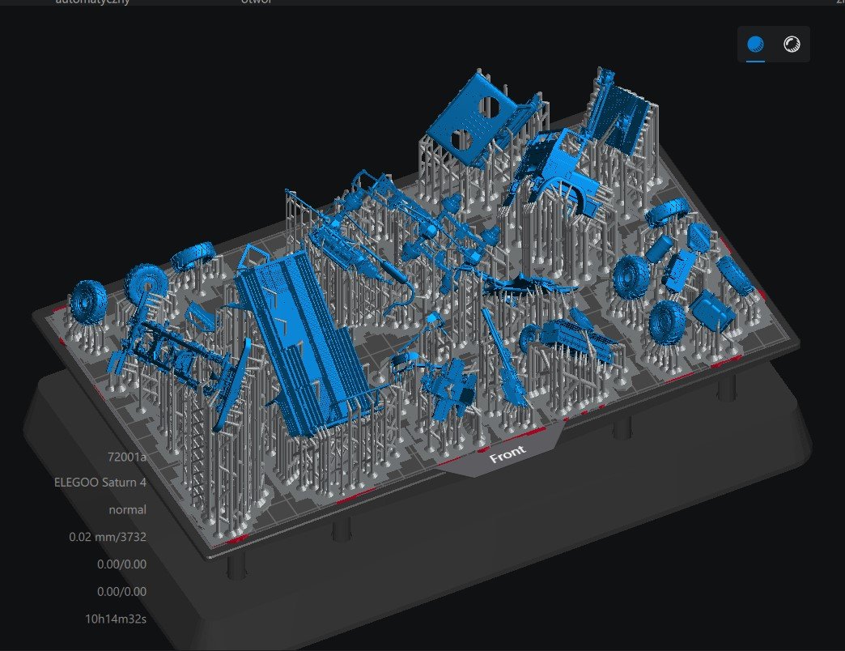Switch to the transparent x-ray view icon
845x651 pixels.
(791, 44)
